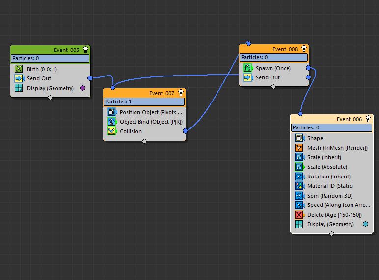379x280 pixels.
Task: Turn off Event 007 using its lightbulb
Action: point(181,93)
